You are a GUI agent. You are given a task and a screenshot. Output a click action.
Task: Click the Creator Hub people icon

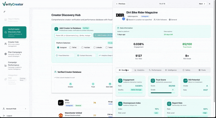click(x=5, y=44)
